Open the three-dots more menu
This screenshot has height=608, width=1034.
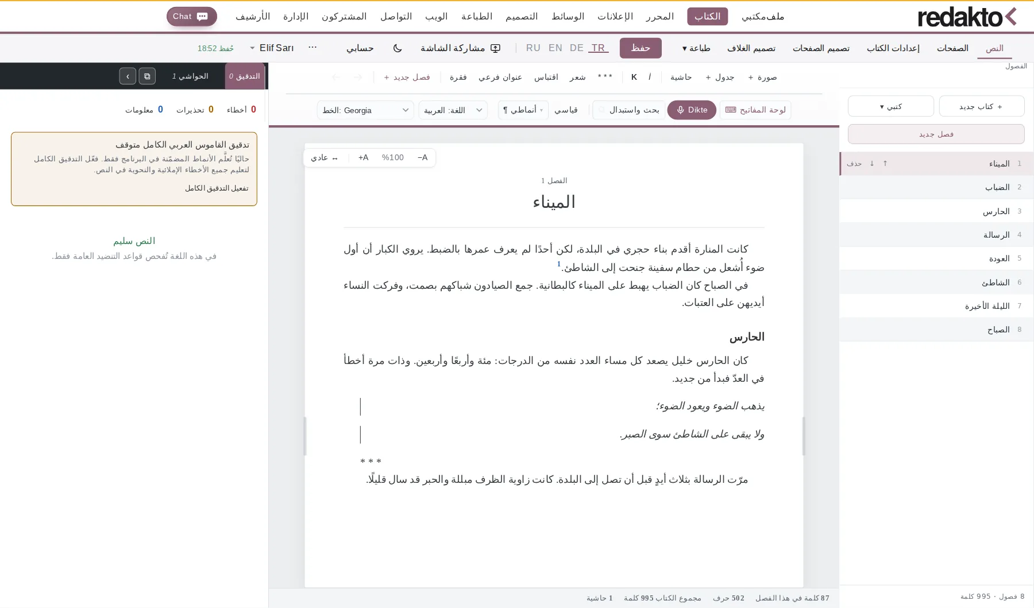312,48
